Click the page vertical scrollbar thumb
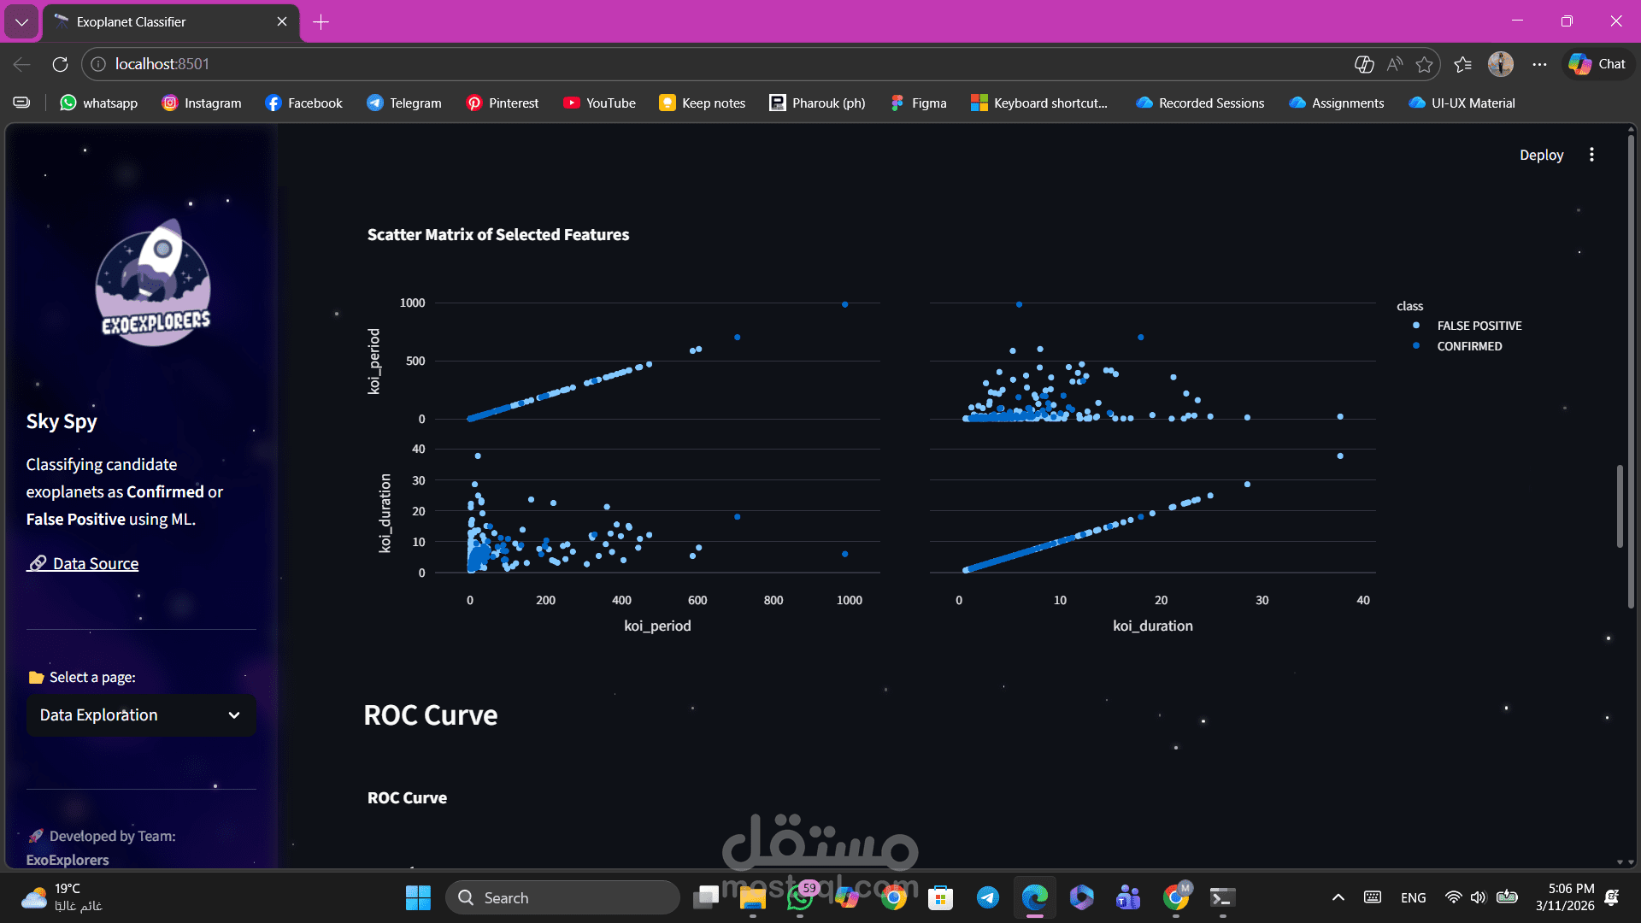Viewport: 1641px width, 923px height. (1619, 506)
